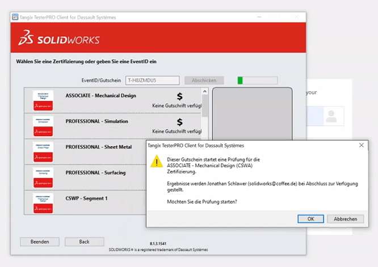Click the PROFESSIONAL Sheet Metal certification badge
Screen dimensions: 378x267
pos(43,152)
